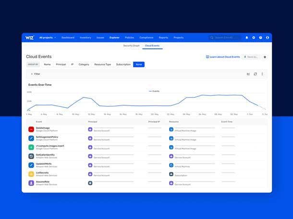Click the help question mark icon
This screenshot has width=293, height=219.
point(260,37)
